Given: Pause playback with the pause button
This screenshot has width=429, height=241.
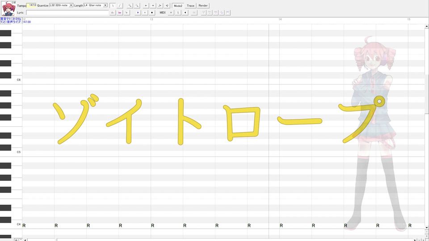Looking at the screenshot, I should [x=145, y=12].
